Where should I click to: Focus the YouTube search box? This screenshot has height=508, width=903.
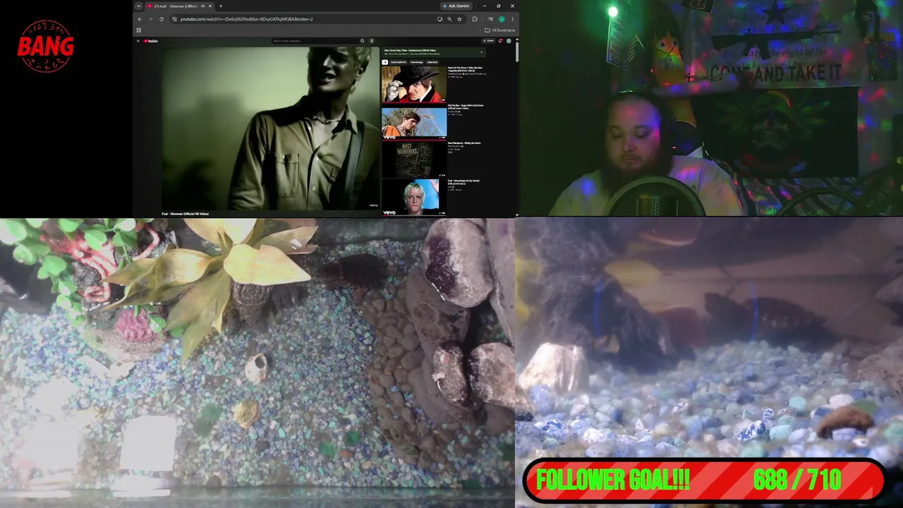click(x=315, y=41)
